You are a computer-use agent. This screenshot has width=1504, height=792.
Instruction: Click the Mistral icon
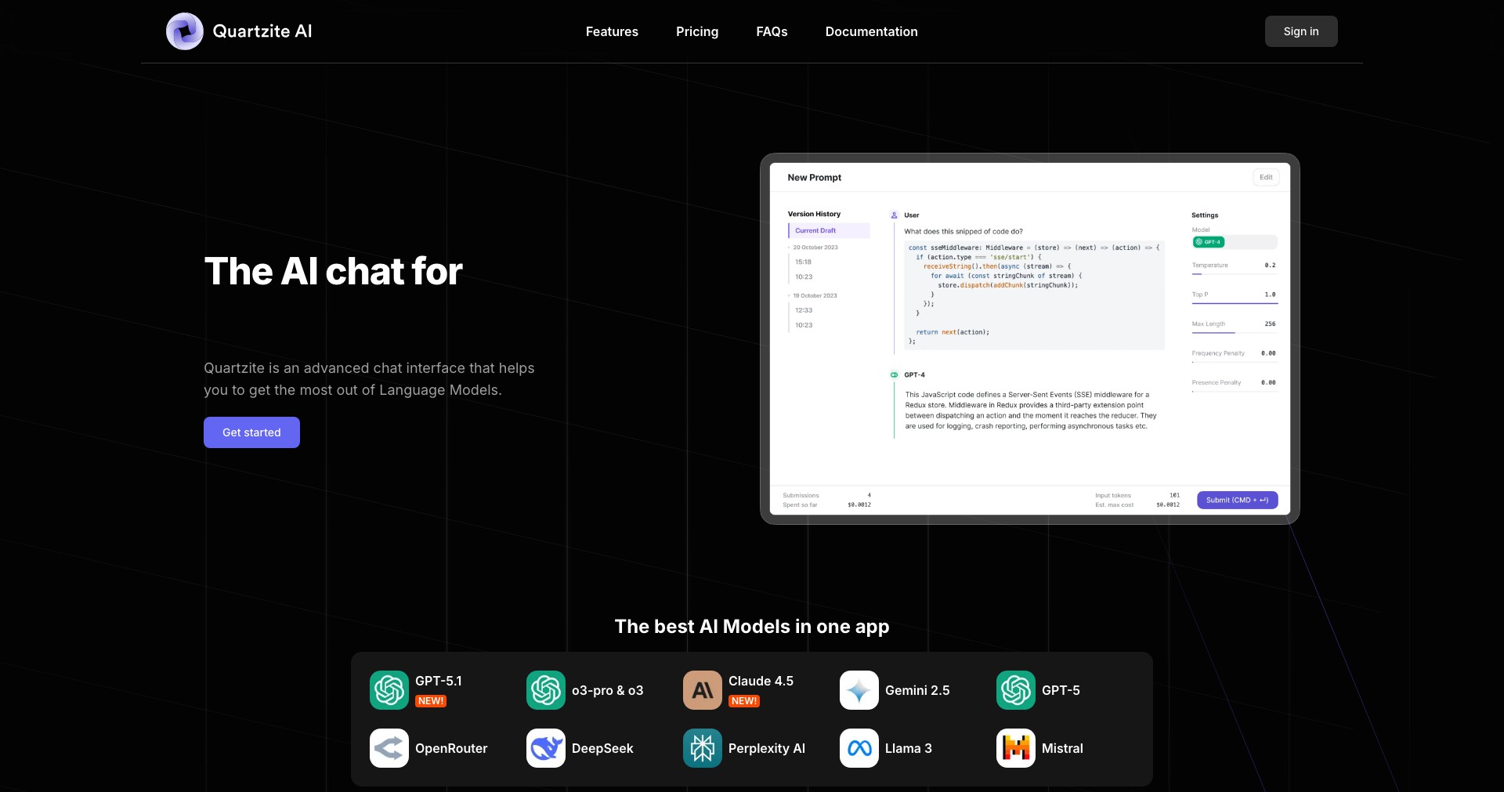[x=1016, y=748]
